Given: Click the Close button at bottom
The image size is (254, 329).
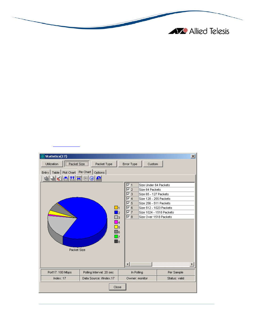Looking at the screenshot, I should pyautogui.click(x=117, y=287).
